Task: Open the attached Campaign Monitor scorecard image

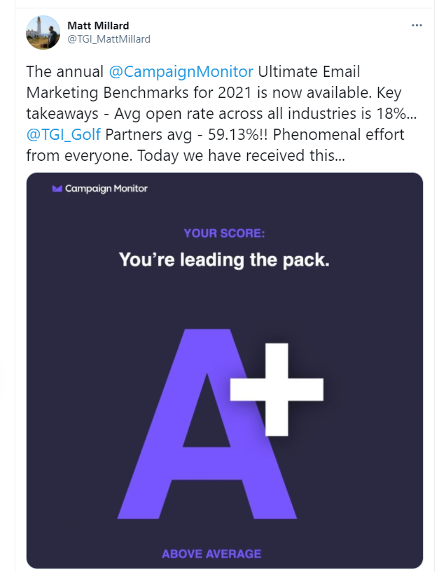Action: tap(225, 371)
